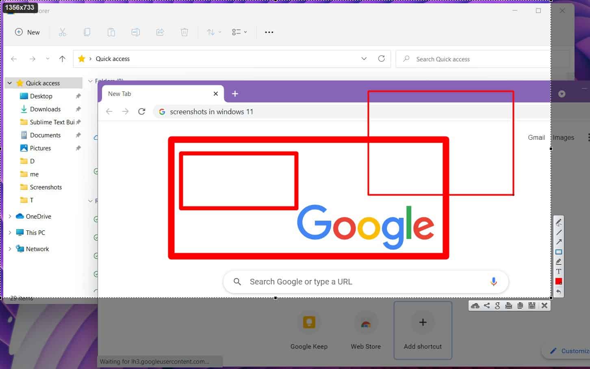The height and width of the screenshot is (369, 590).
Task: Save the screenshot to file
Action: [531, 306]
